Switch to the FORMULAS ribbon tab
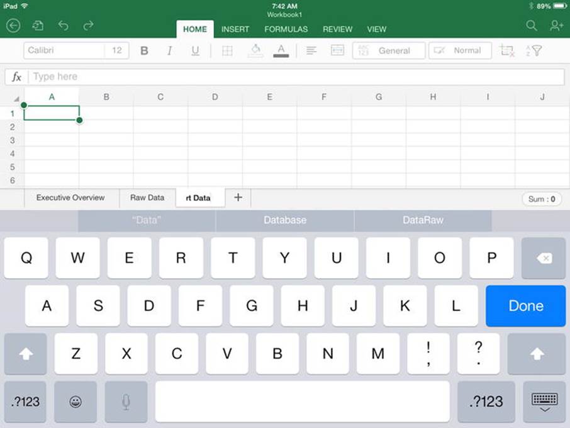Image resolution: width=570 pixels, height=428 pixels. [x=286, y=30]
